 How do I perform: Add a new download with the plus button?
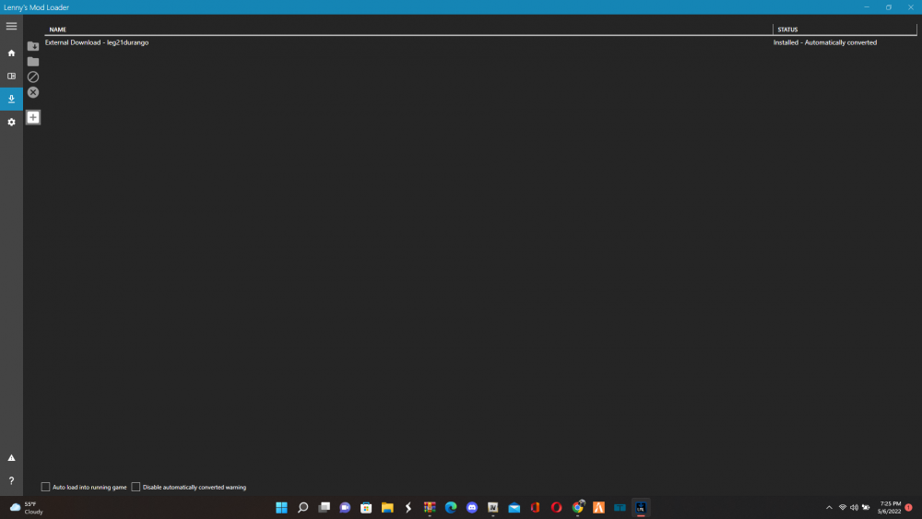pos(33,118)
